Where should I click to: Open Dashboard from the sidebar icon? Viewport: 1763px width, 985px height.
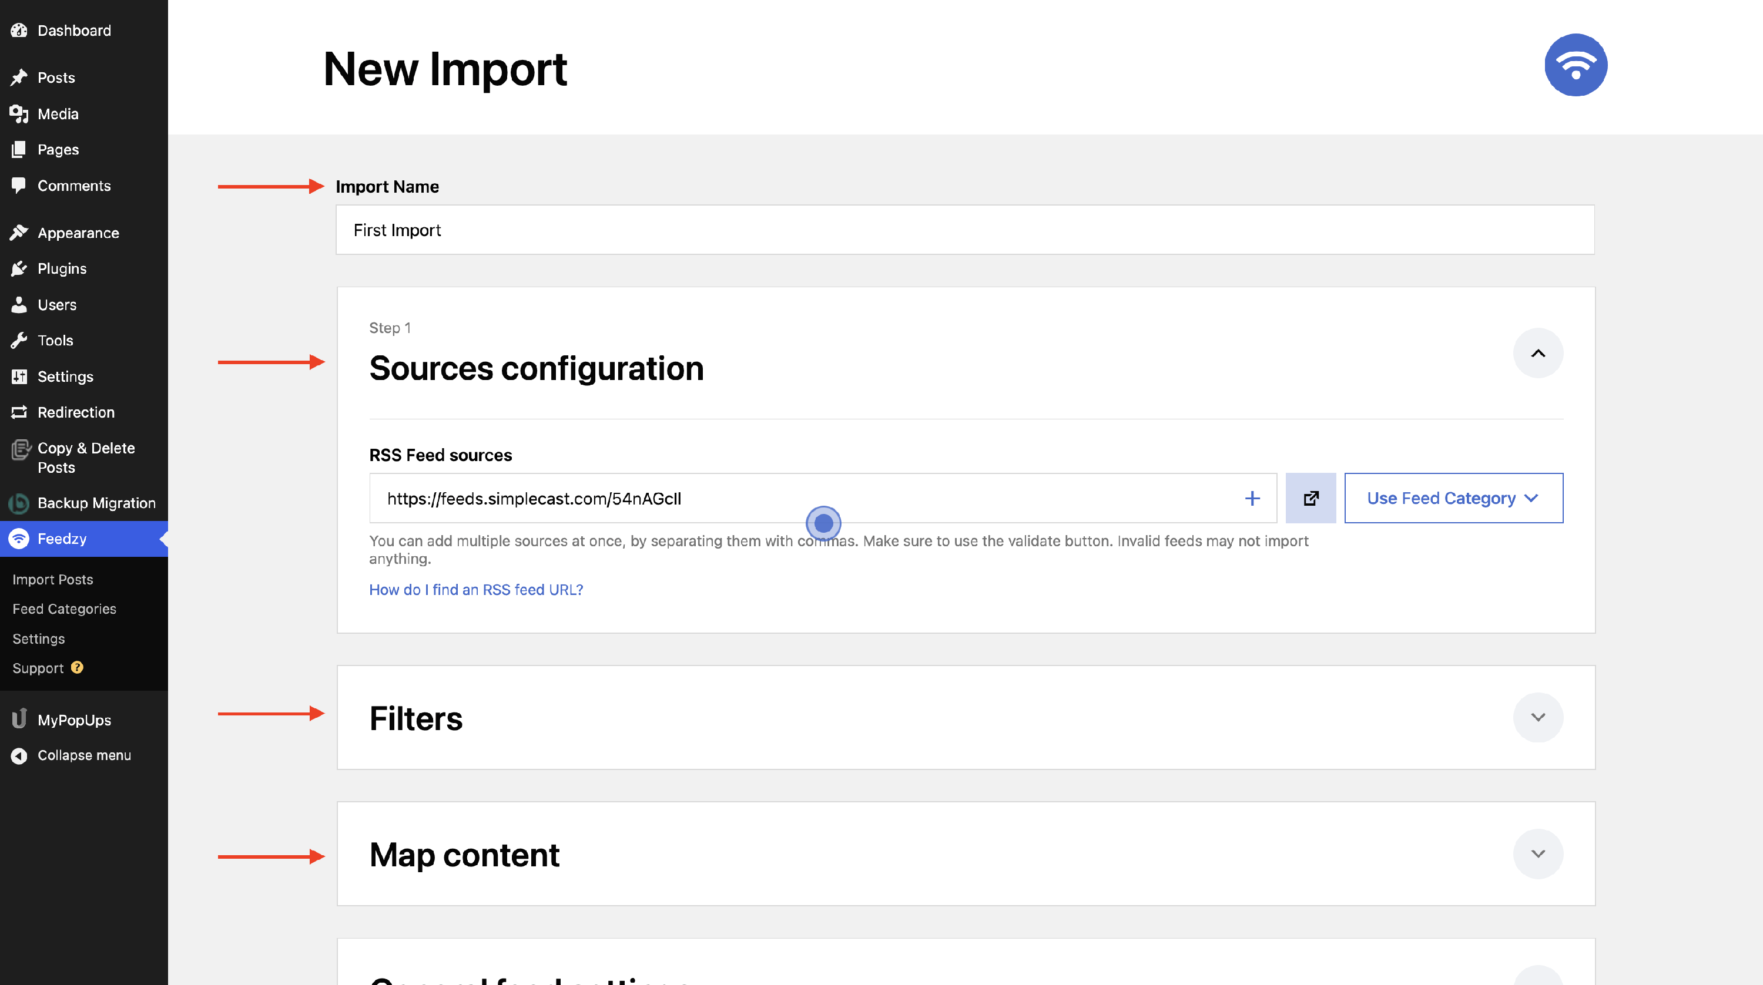coord(19,30)
